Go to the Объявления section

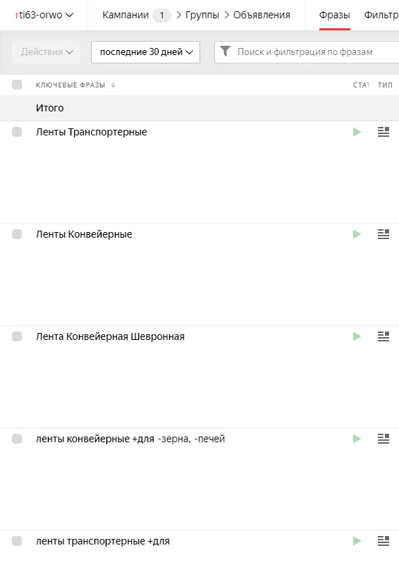click(262, 15)
